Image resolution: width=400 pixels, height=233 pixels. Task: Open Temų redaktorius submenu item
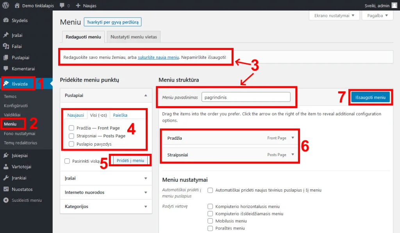pos(21,143)
